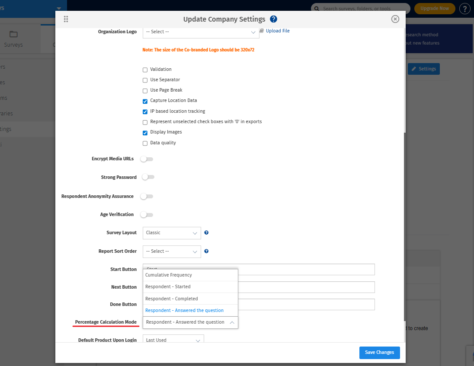Check the Validation checkbox
474x366 pixels.
(x=145, y=69)
